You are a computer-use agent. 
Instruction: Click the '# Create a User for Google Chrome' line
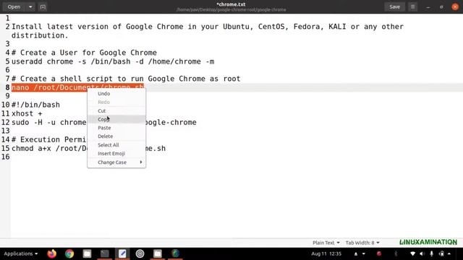[84, 53]
